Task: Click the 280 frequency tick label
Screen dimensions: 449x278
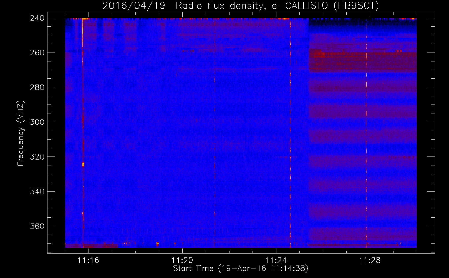Action: click(x=37, y=88)
